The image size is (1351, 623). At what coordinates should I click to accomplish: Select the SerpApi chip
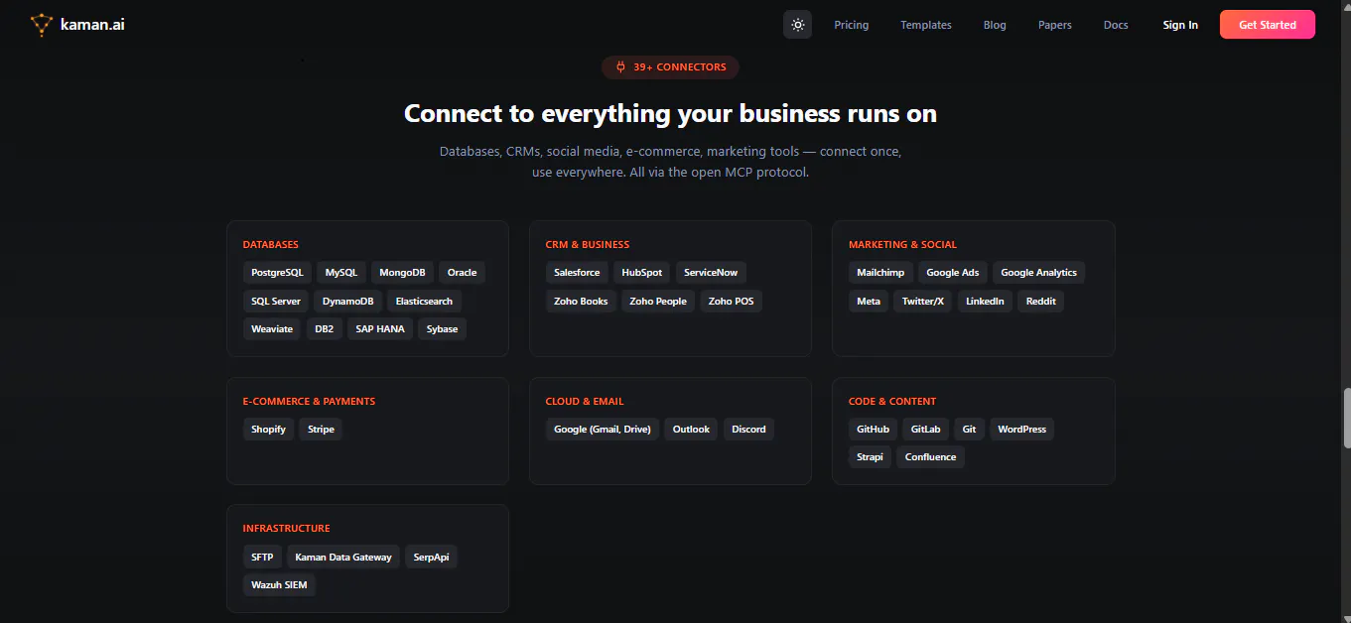(x=431, y=557)
